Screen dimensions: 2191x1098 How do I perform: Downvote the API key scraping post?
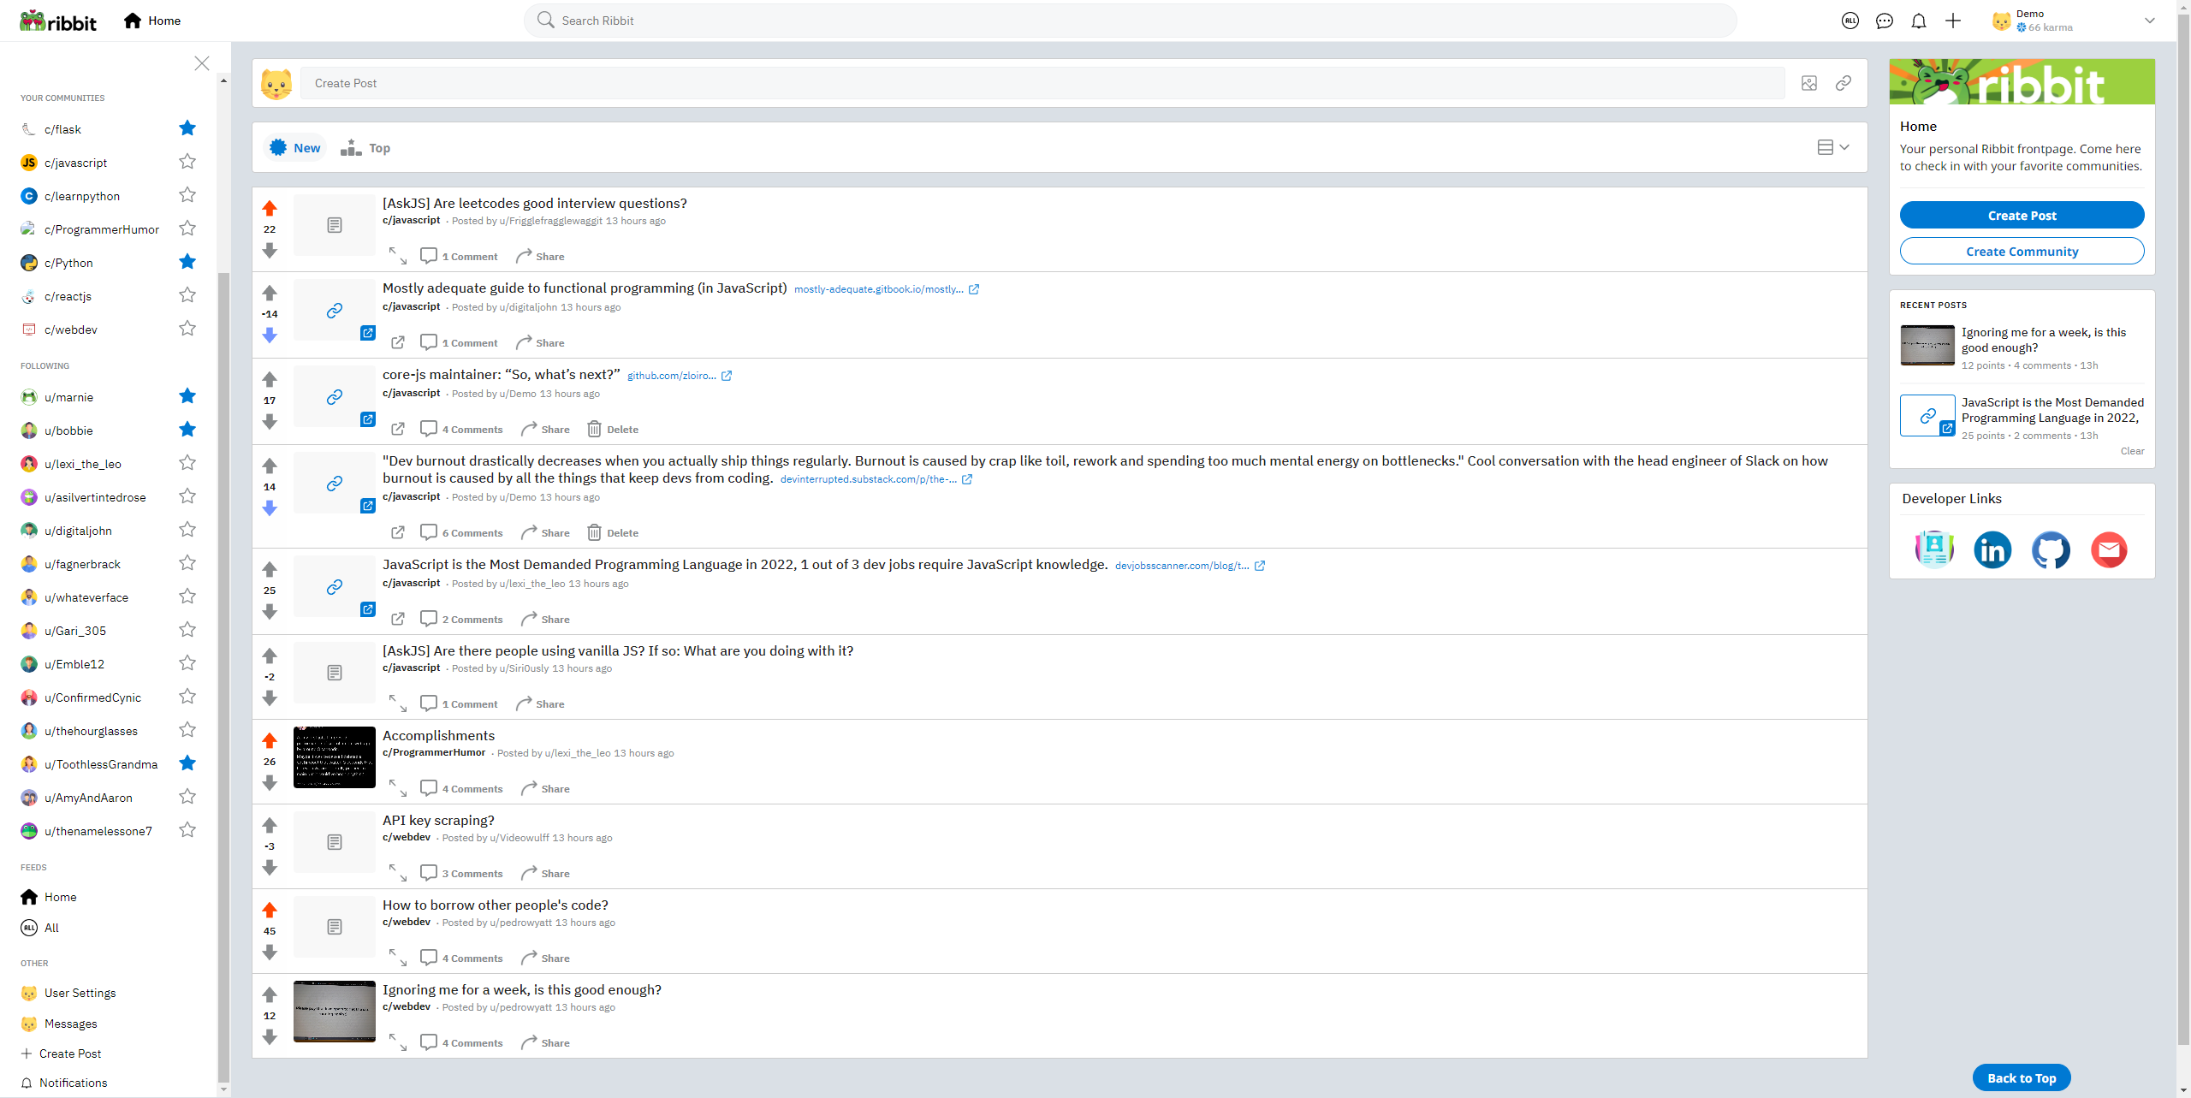point(270,868)
